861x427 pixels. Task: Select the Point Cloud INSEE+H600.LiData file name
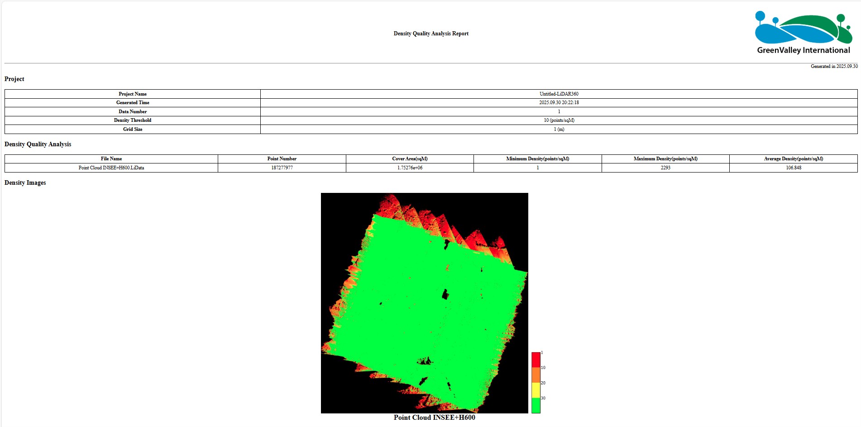111,168
